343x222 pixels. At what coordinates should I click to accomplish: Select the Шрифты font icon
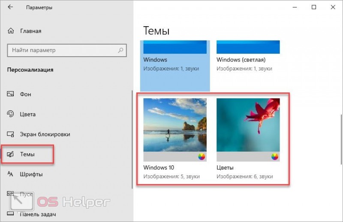[x=10, y=174]
